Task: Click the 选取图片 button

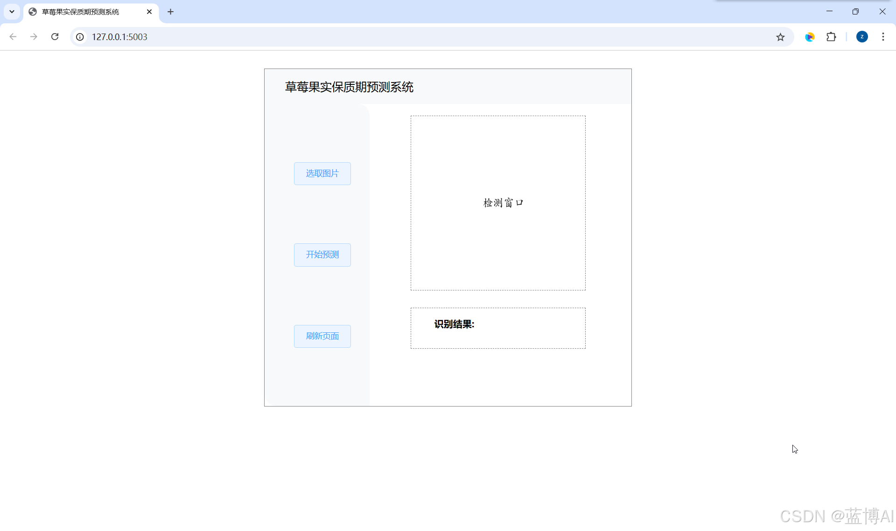Action: point(322,173)
